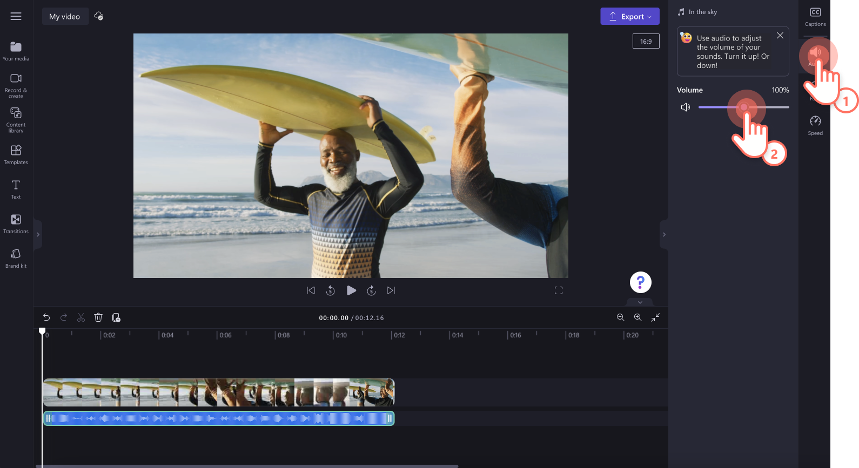Redo the last action
Image resolution: width=859 pixels, height=468 pixels.
[x=64, y=317]
